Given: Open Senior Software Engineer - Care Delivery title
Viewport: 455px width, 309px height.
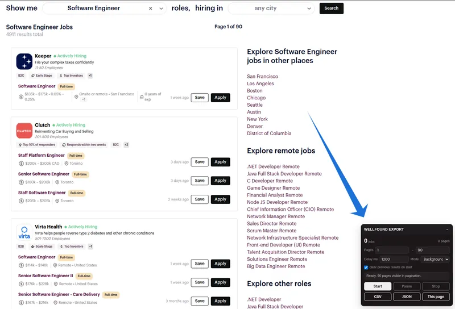Looking at the screenshot, I should (x=59, y=294).
